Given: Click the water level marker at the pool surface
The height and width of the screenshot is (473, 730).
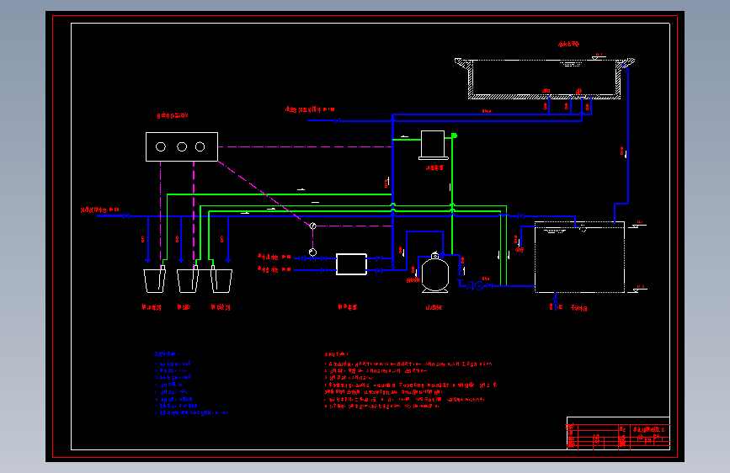Looking at the screenshot, I should pyautogui.click(x=598, y=56).
